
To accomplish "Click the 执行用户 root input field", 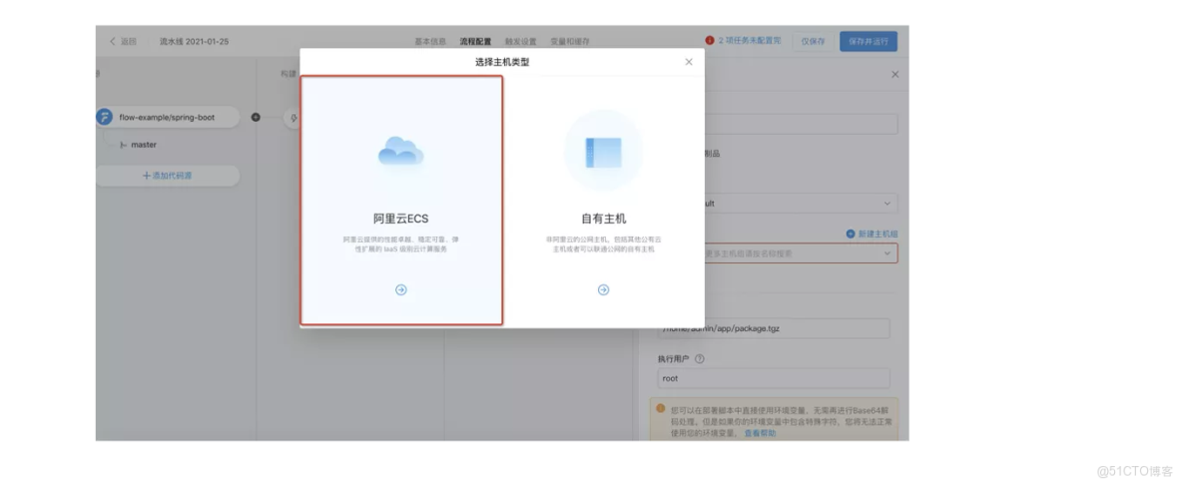I will (x=774, y=378).
